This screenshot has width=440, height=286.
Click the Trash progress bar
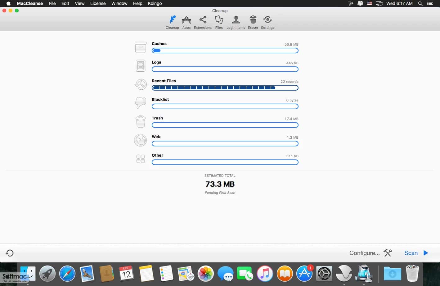coord(225,125)
